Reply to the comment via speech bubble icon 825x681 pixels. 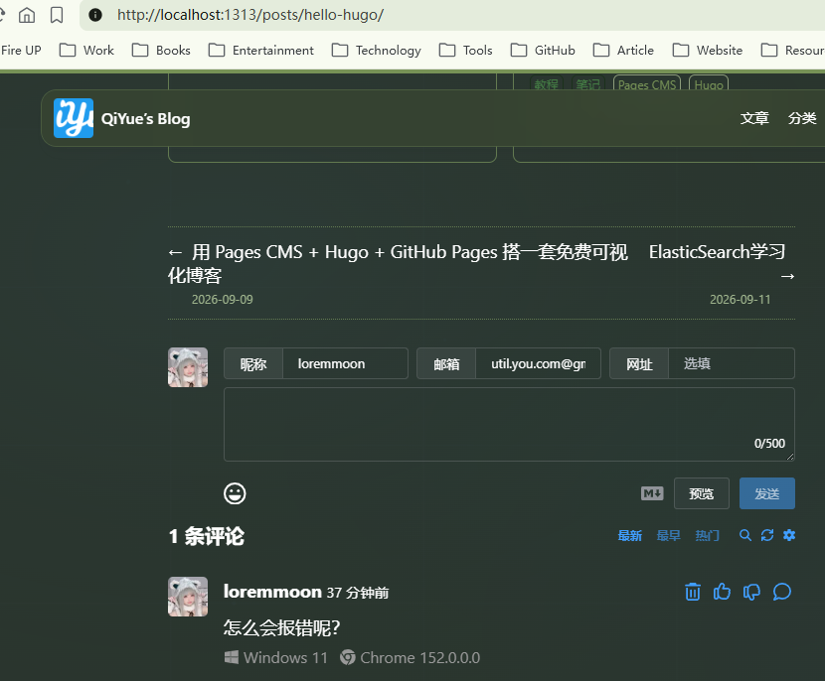click(782, 592)
